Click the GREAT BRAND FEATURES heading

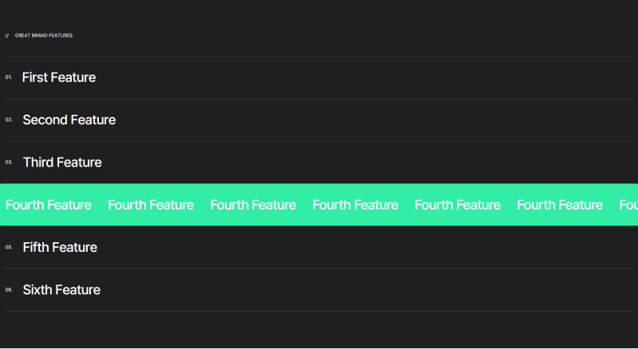click(x=44, y=35)
